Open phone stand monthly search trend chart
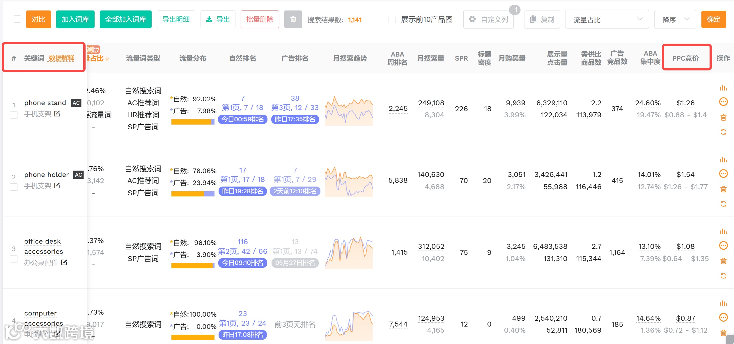This screenshot has height=344, width=734. point(349,111)
